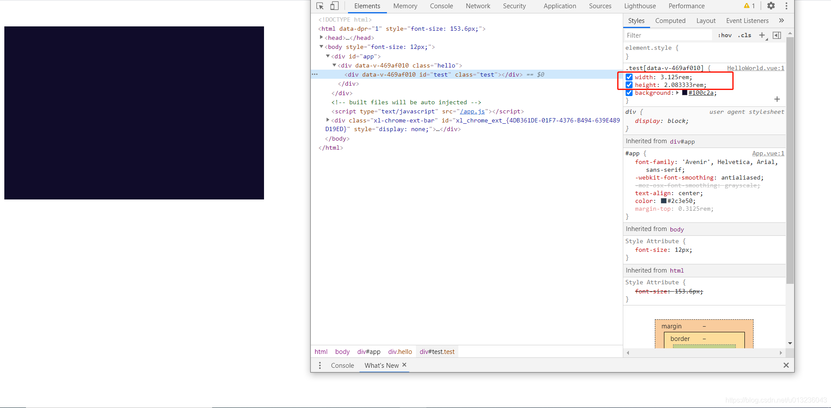Select div#test.test in the breadcrumb bar
Image resolution: width=831 pixels, height=408 pixels.
click(437, 351)
